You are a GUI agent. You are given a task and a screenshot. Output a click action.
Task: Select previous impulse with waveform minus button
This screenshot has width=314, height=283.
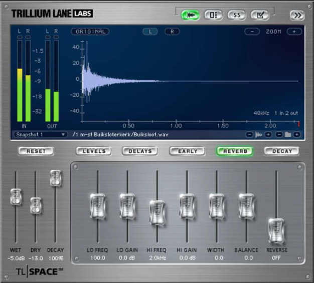click(249, 135)
